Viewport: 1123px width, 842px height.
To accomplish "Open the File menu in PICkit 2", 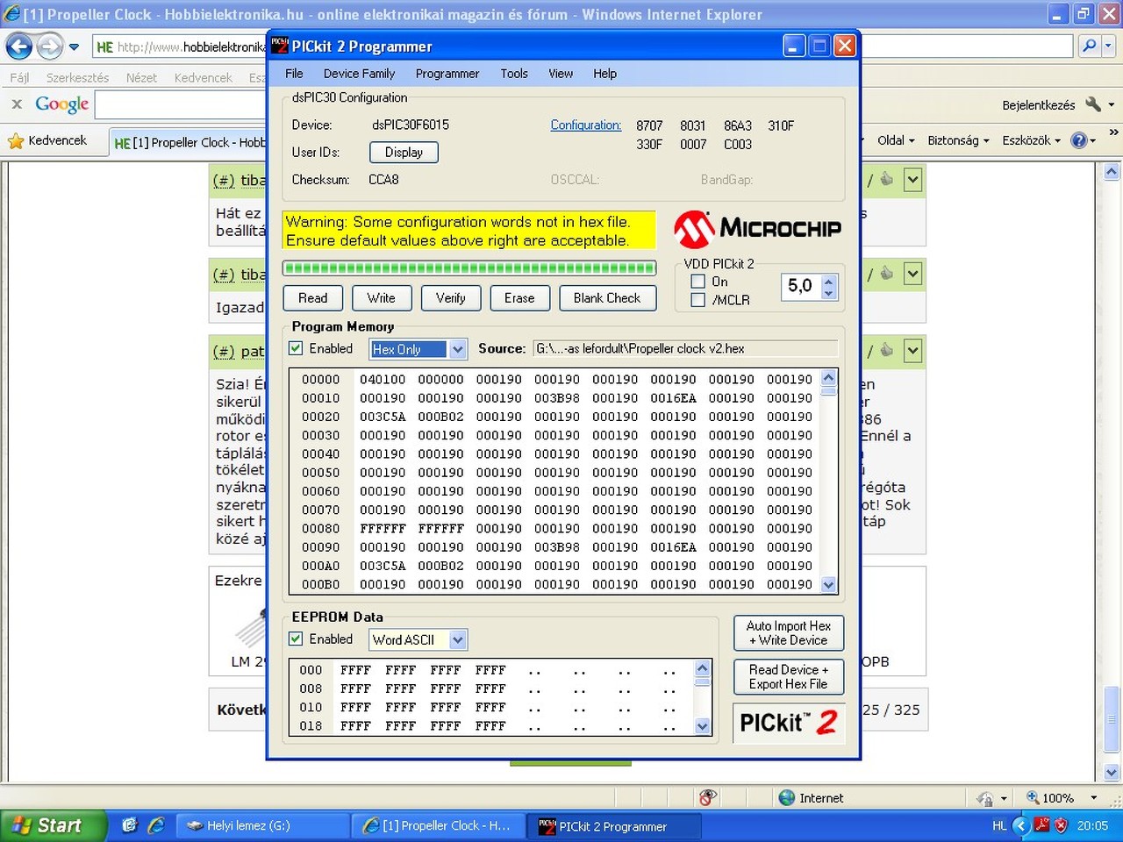I will [294, 74].
